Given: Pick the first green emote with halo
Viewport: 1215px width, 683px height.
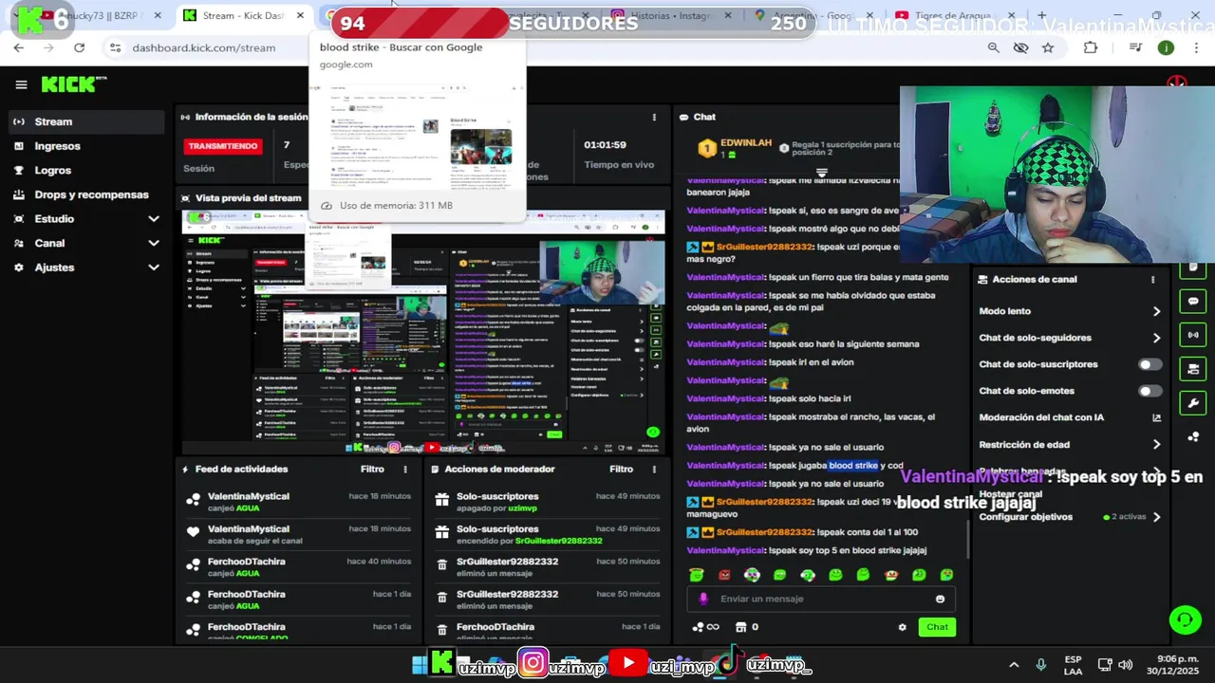Looking at the screenshot, I should click(697, 575).
